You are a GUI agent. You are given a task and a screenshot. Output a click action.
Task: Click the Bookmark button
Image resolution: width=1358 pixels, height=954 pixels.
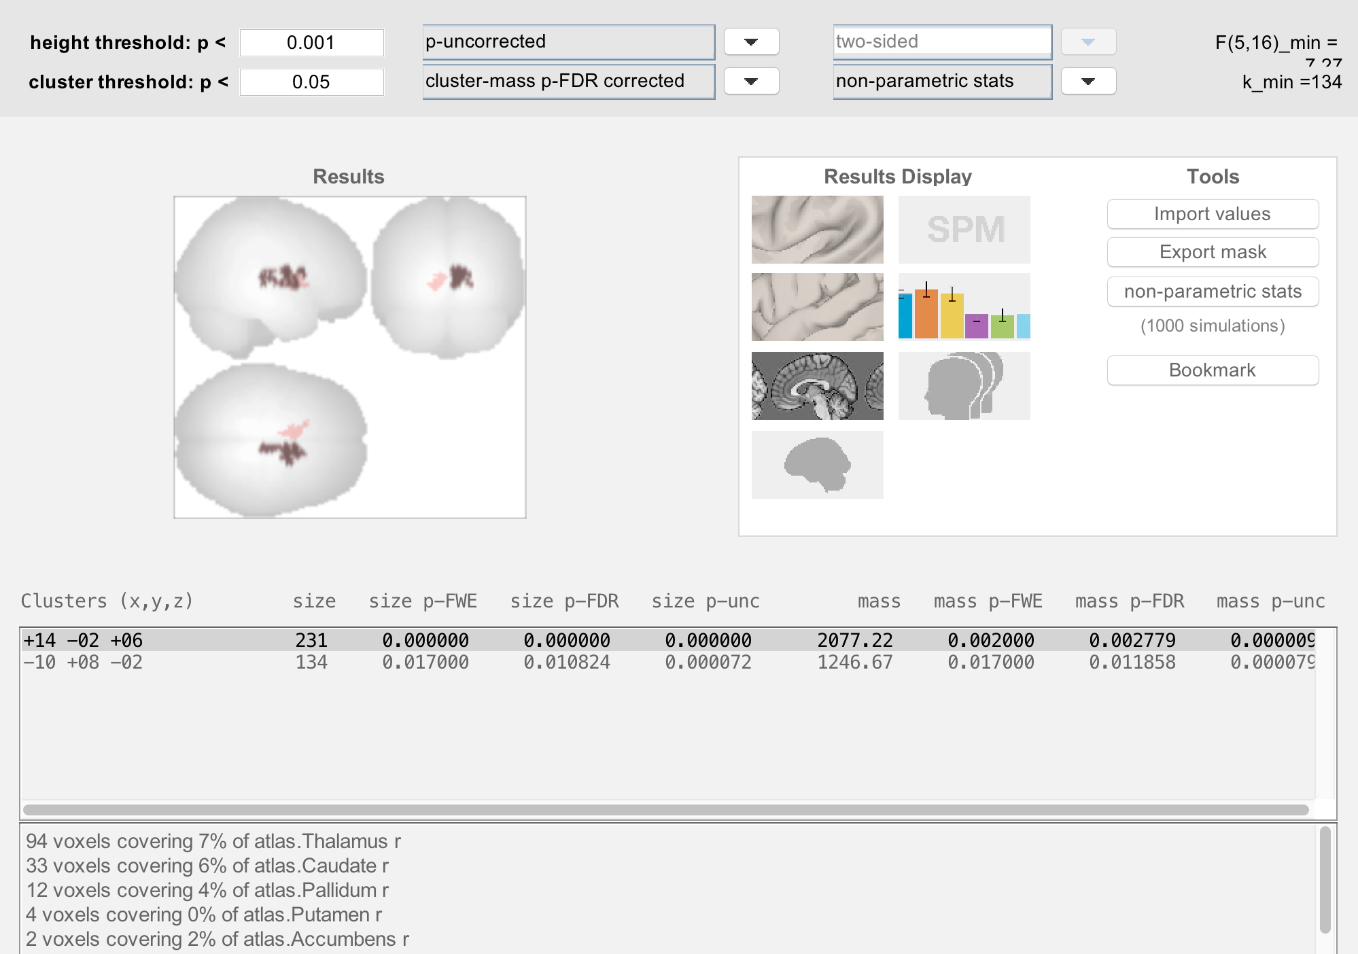1212,370
